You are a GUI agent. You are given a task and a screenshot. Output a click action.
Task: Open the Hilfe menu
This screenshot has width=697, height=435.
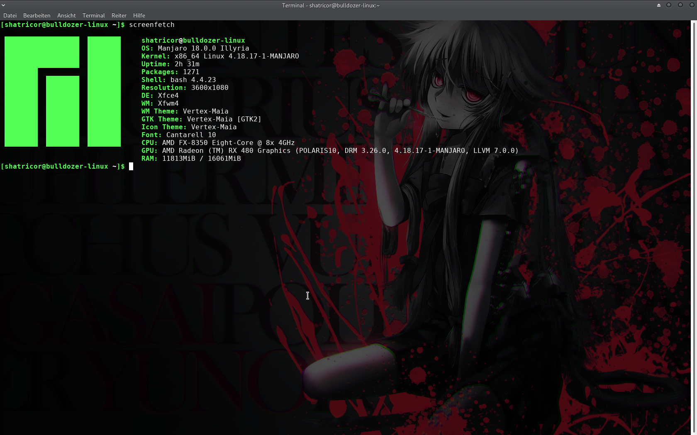(x=139, y=15)
